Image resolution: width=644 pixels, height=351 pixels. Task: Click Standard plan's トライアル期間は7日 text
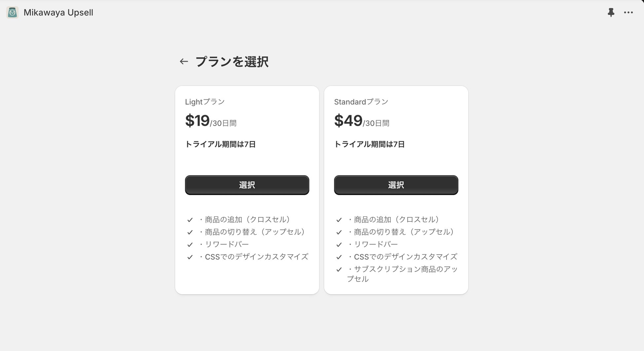coord(369,144)
